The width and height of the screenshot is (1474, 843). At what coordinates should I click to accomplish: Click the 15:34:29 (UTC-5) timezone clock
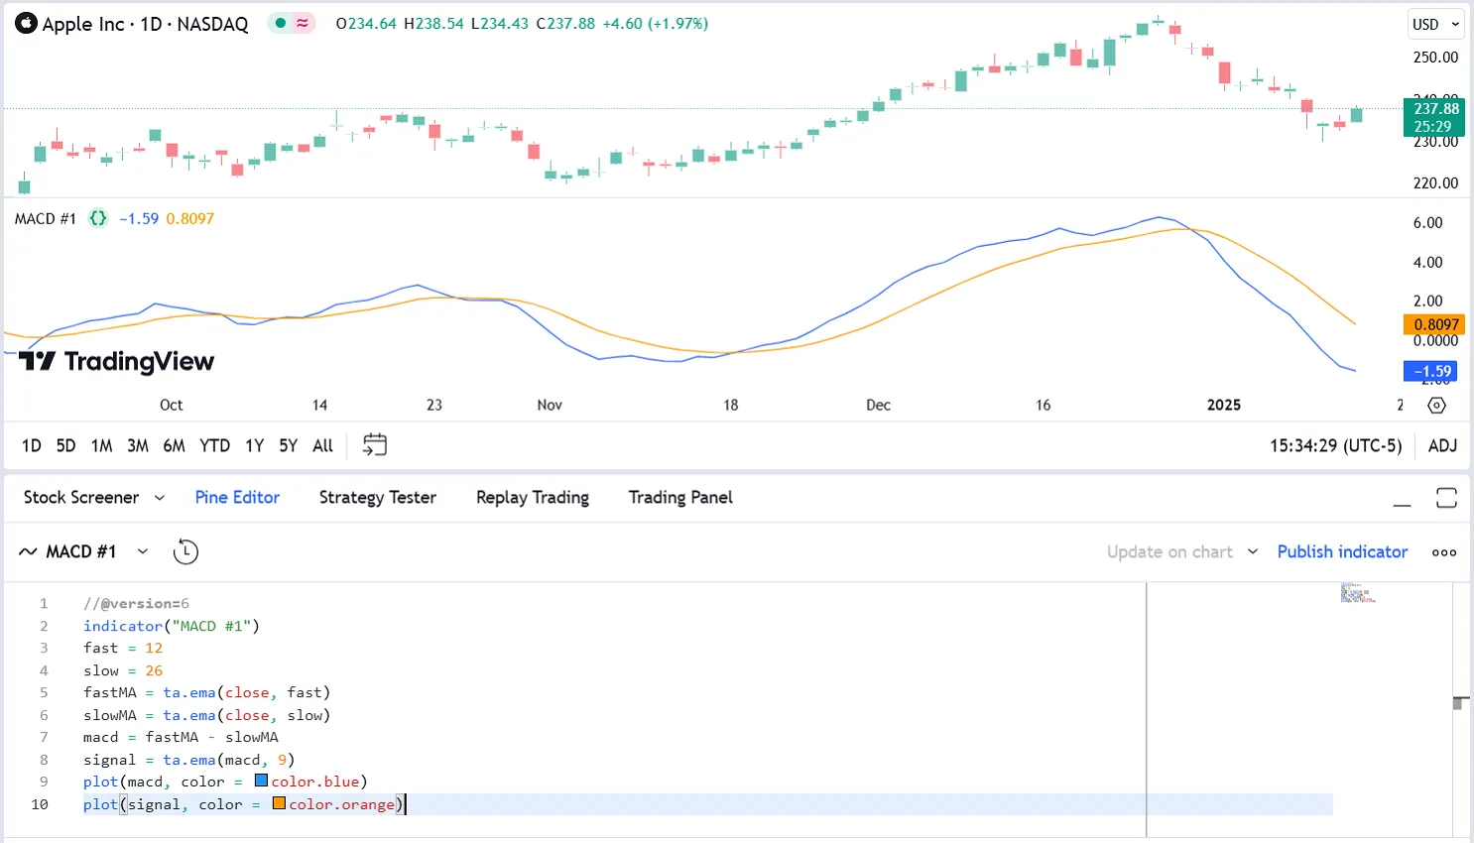1335,445
